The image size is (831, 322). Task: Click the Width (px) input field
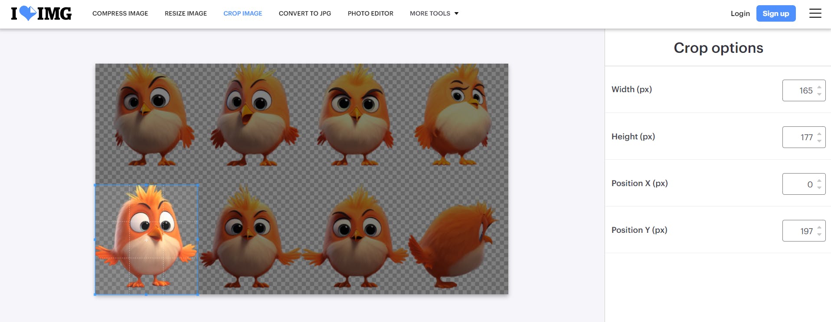pos(804,90)
